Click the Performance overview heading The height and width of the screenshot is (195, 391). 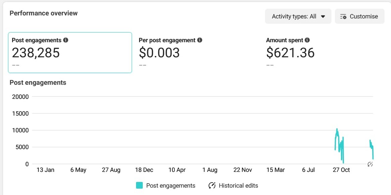[44, 13]
